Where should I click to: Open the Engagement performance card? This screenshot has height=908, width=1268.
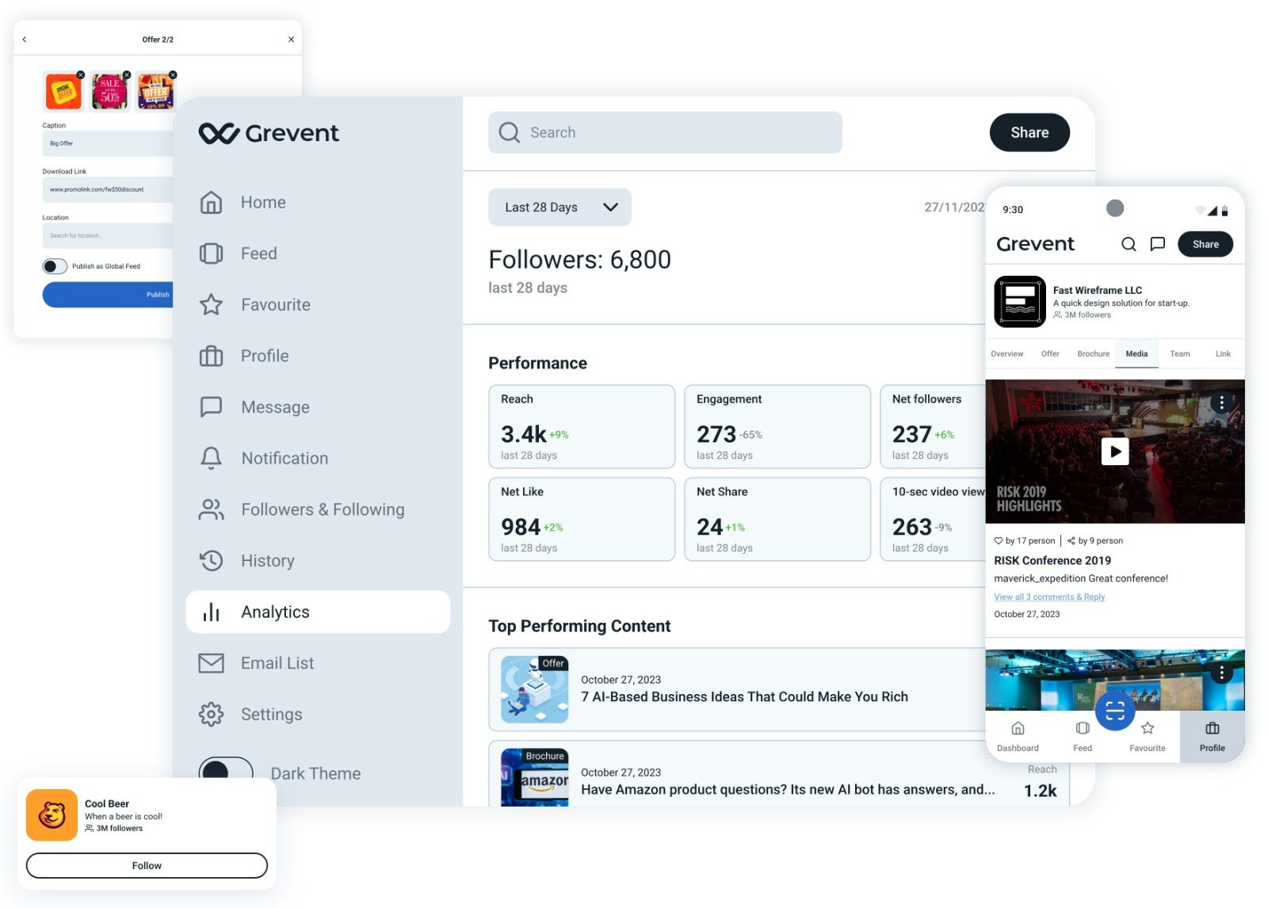tap(777, 427)
